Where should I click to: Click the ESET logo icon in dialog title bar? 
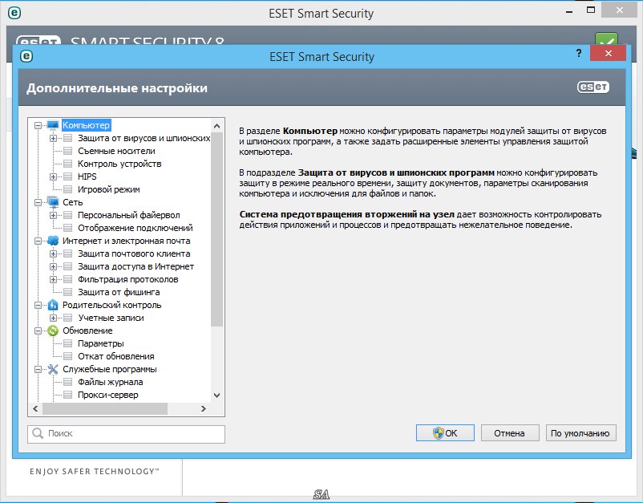coord(26,56)
